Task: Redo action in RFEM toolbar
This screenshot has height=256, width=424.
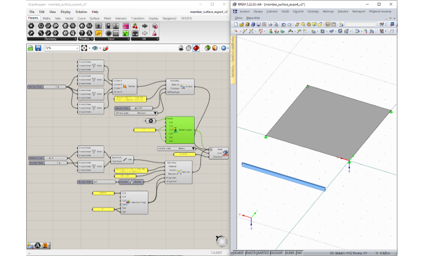Action: (x=289, y=25)
